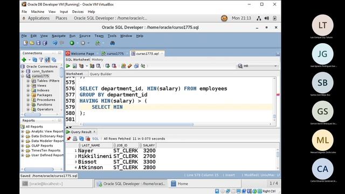This screenshot has width=345, height=194.
Task: Select the Functions tree node
Action: tap(44, 105)
